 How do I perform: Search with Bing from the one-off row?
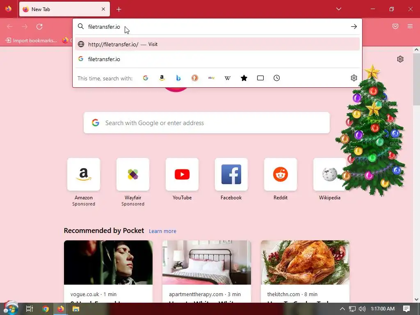click(x=178, y=78)
